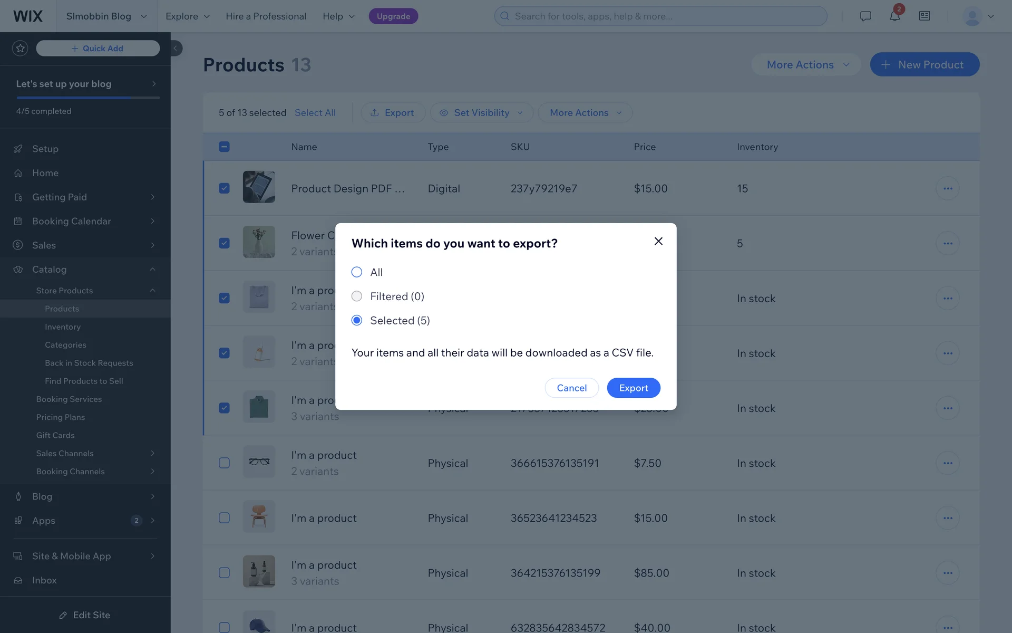Select the All radio option
Viewport: 1012px width, 633px height.
357,272
